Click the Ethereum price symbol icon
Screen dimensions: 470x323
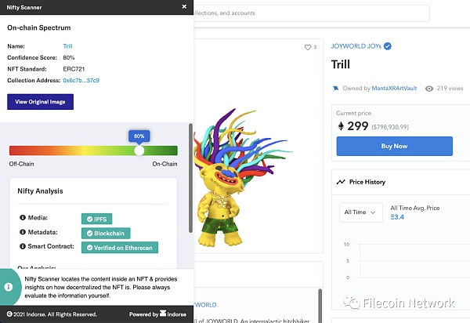click(341, 125)
